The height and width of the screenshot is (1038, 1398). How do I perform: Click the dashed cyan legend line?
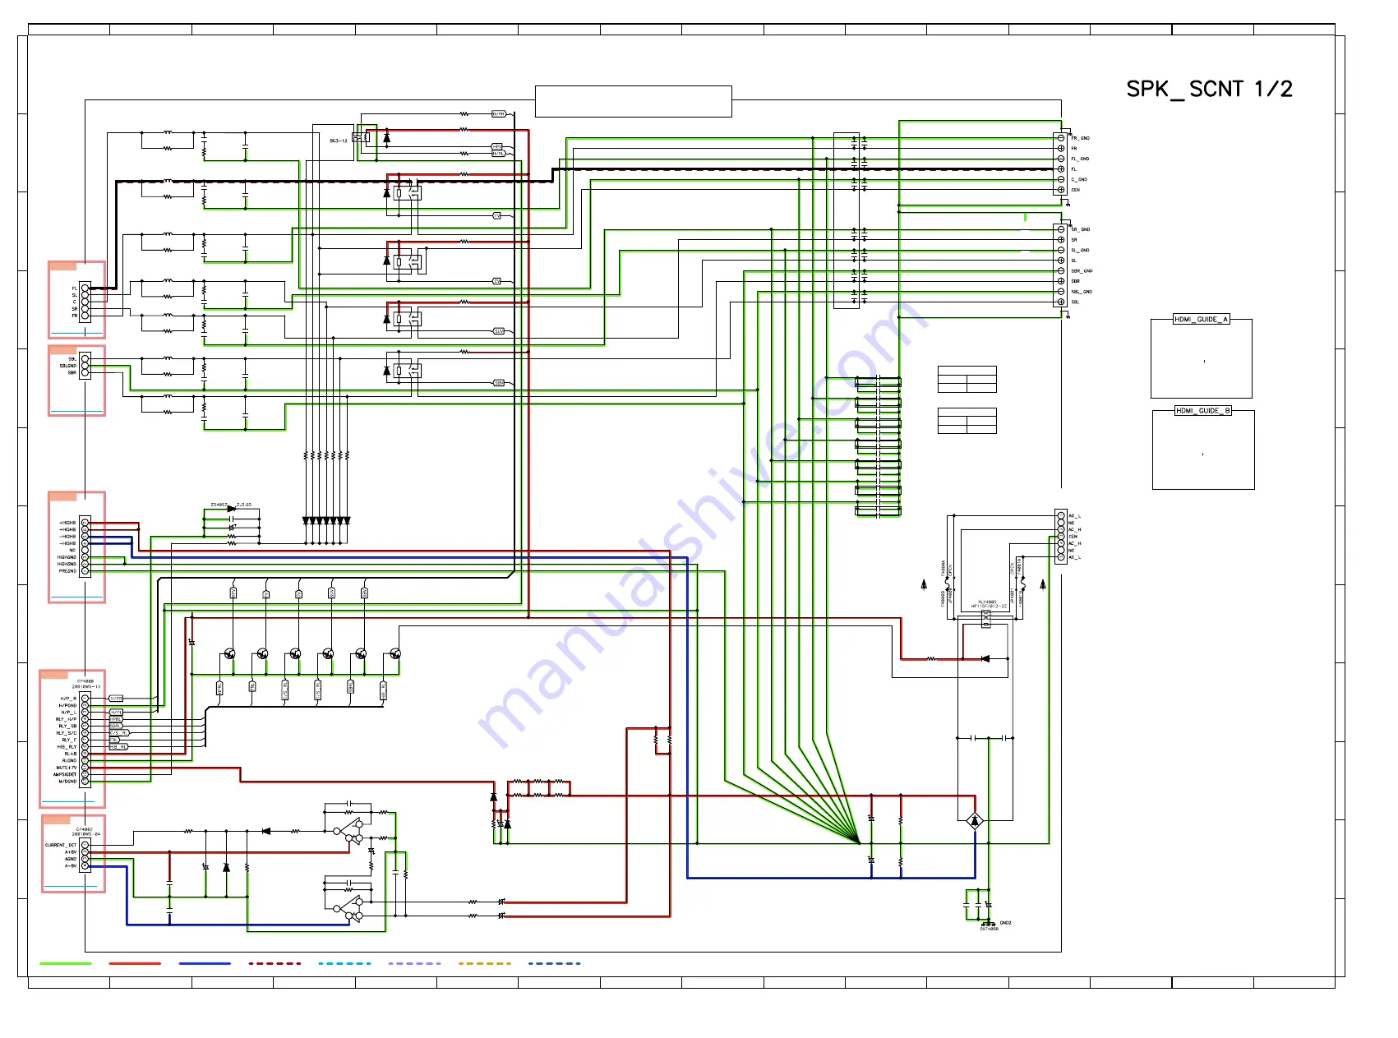[x=344, y=963]
